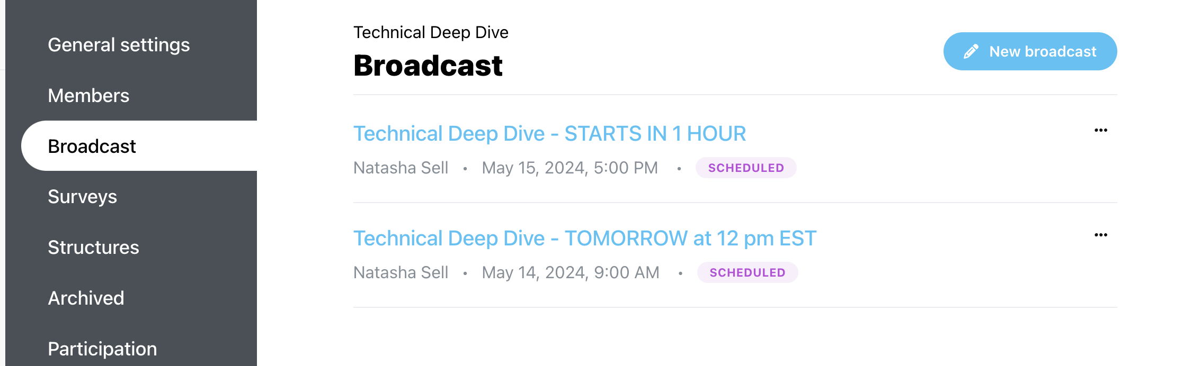
Task: Click the pencil icon in New broadcast
Action: 971,51
